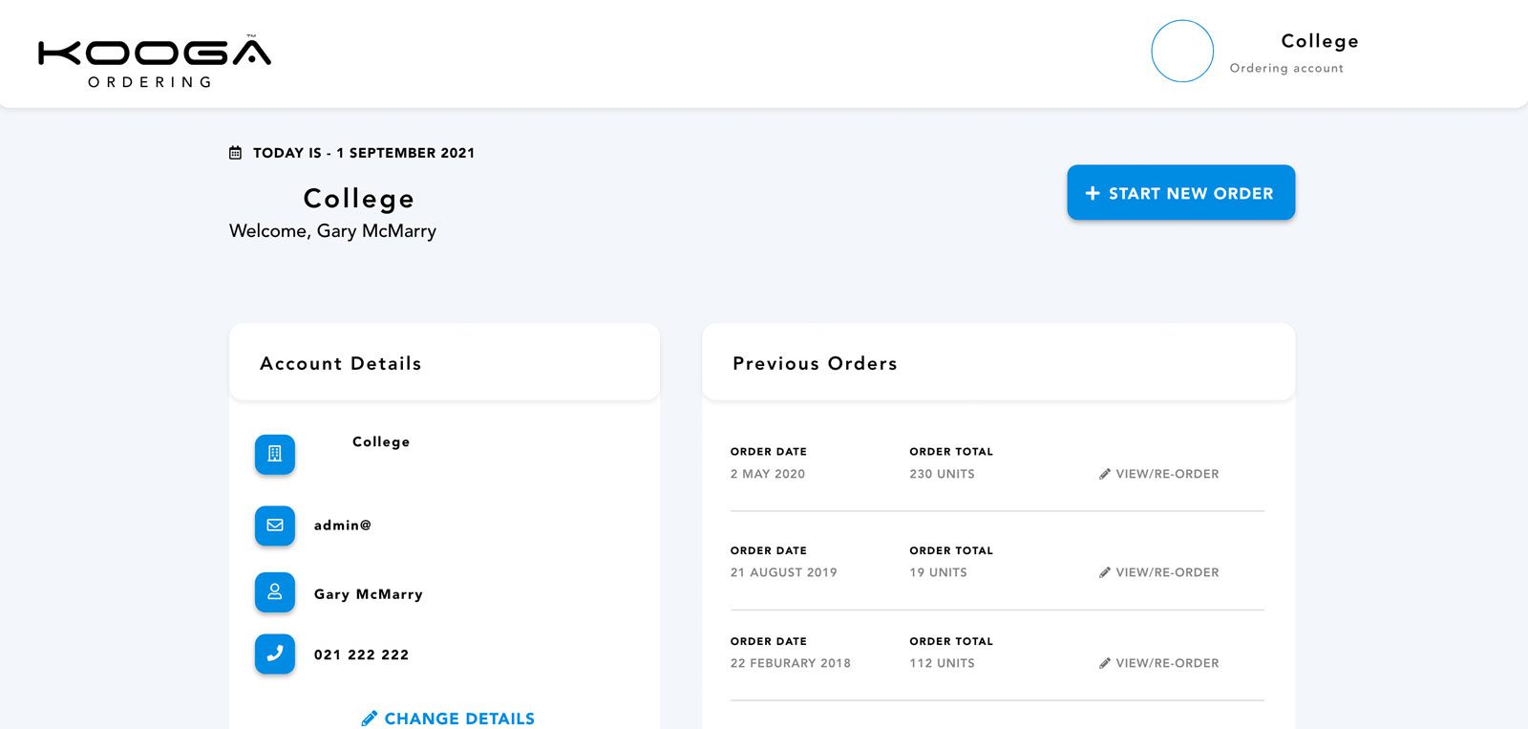
Task: Click pencil icon for the 2 May 2020 order
Action: click(1105, 474)
